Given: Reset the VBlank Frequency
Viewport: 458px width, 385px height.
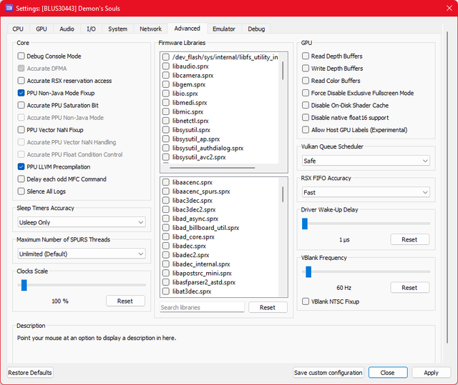Looking at the screenshot, I should coord(410,288).
